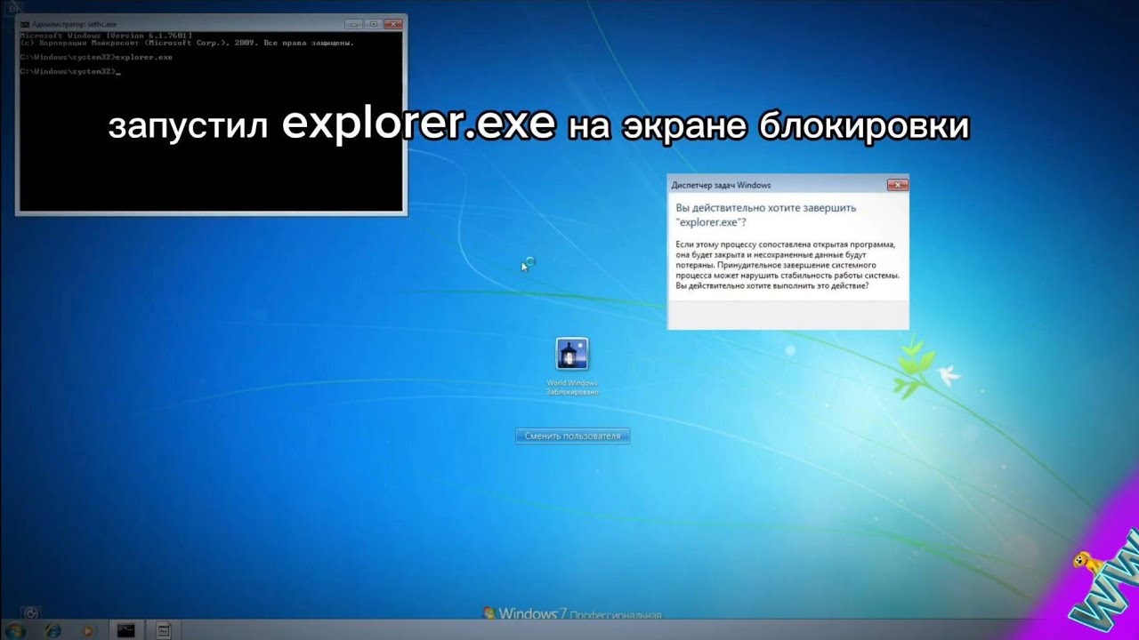Select the World Windows user avatar

point(571,354)
